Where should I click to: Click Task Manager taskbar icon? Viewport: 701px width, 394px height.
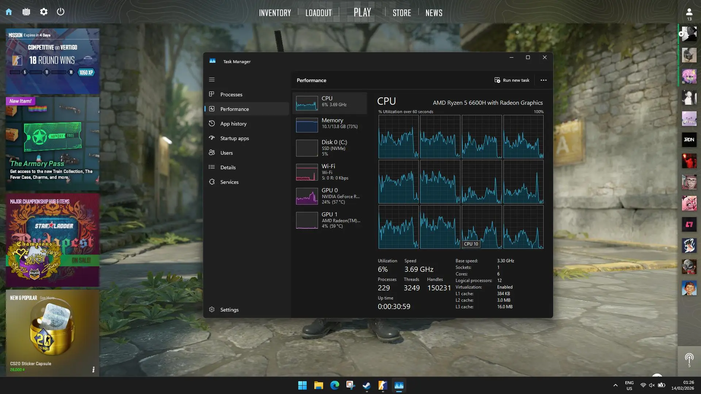click(399, 385)
